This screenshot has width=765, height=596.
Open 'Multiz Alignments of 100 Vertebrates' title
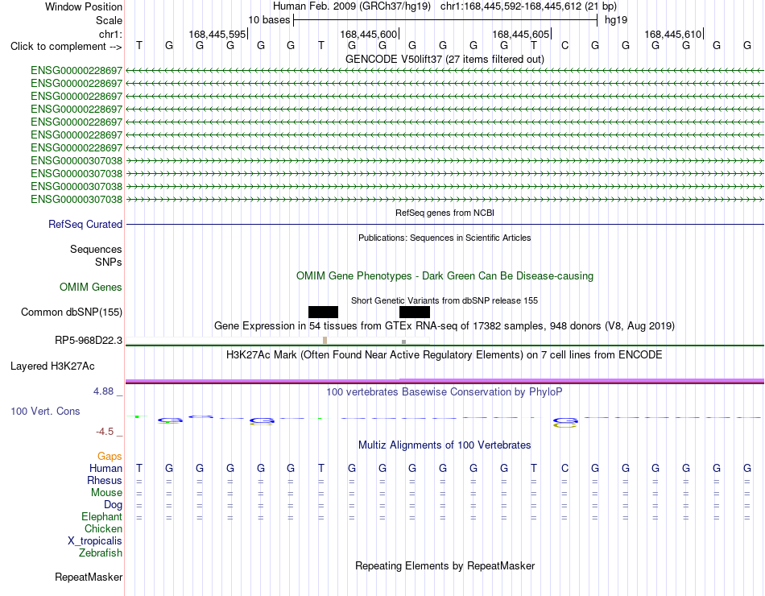445,445
